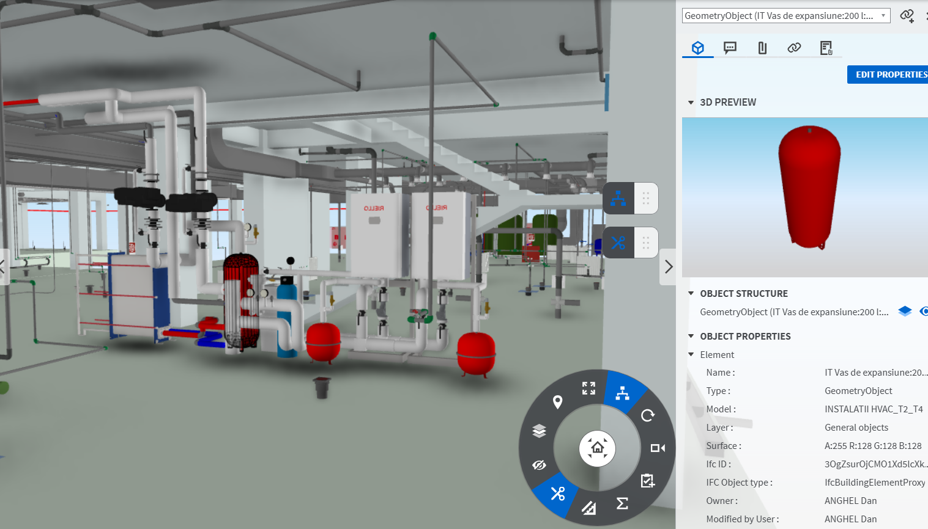This screenshot has height=529, width=928.
Task: Collapse the OBJECT PROPERTIES section
Action: tap(691, 337)
